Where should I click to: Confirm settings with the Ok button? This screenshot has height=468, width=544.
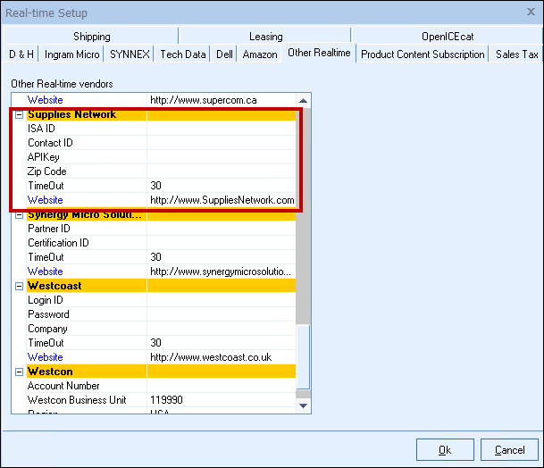[445, 450]
